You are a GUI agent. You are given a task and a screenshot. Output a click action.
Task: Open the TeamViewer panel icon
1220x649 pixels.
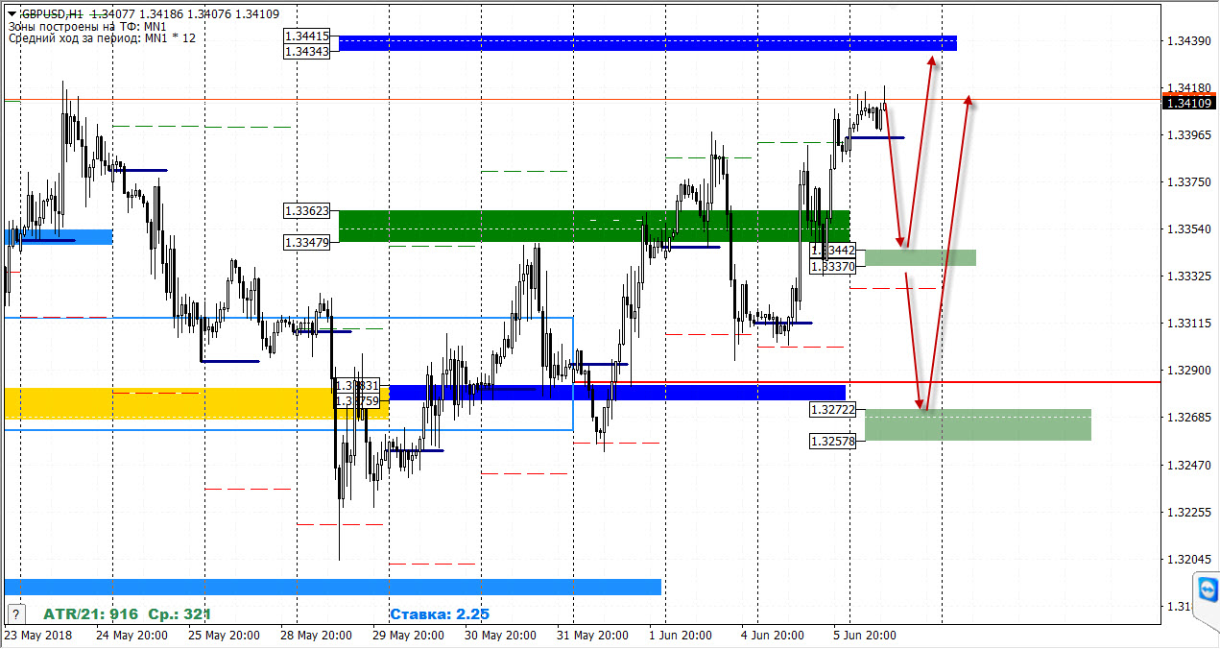(x=1208, y=588)
